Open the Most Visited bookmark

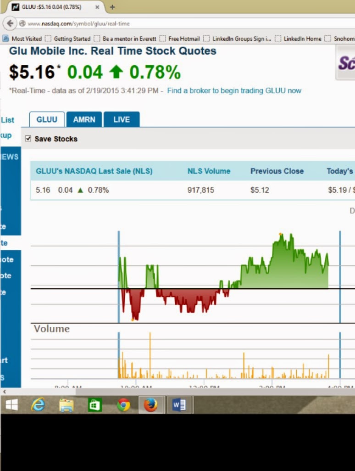[x=22, y=39]
